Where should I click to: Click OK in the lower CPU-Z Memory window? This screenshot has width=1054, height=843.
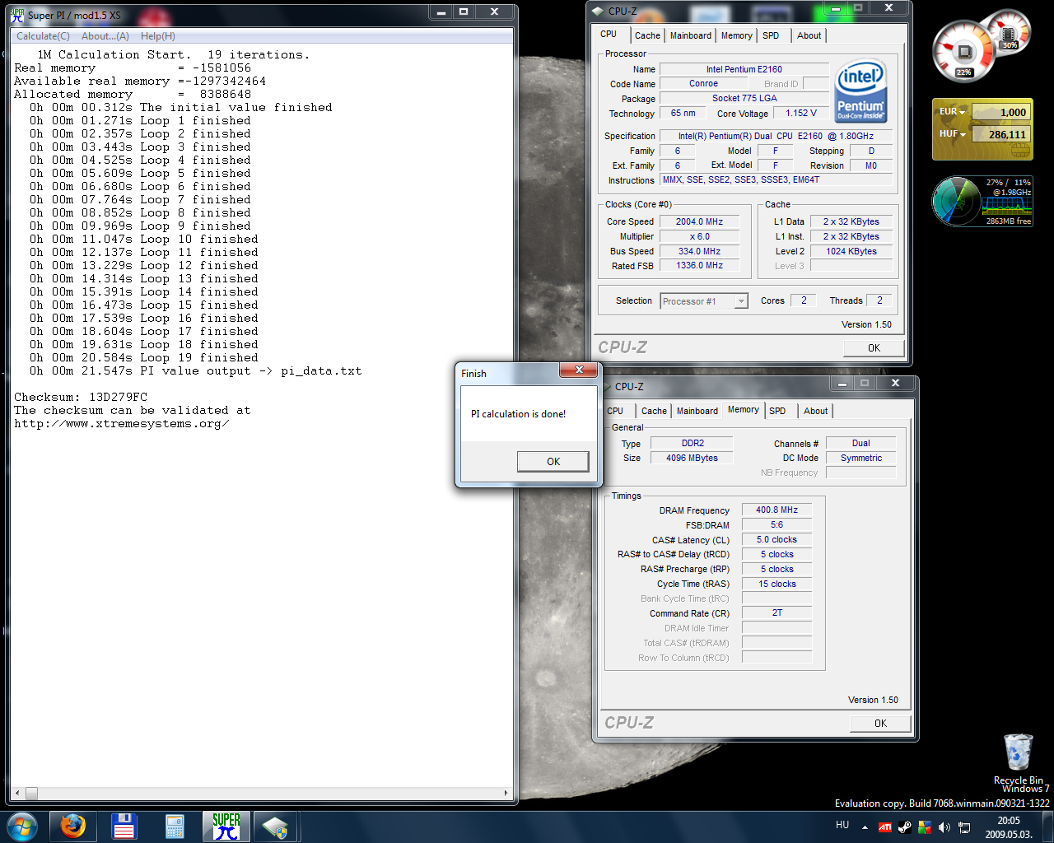(880, 724)
